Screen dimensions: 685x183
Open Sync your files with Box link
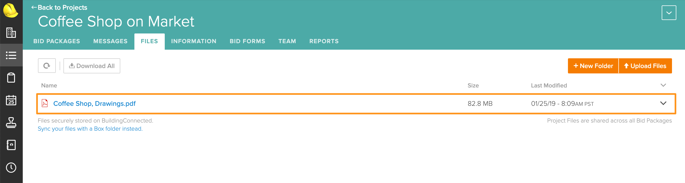pos(90,129)
